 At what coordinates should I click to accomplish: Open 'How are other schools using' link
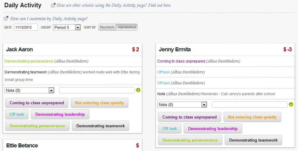[x=114, y=5]
